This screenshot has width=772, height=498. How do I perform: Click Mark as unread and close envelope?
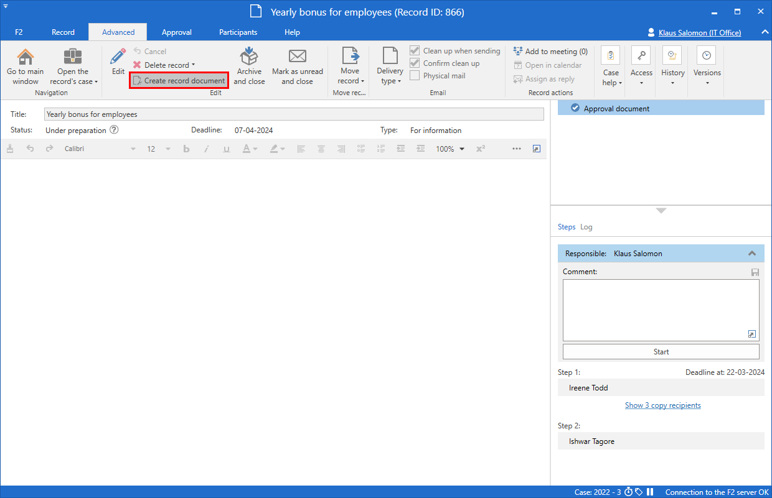[x=298, y=57]
